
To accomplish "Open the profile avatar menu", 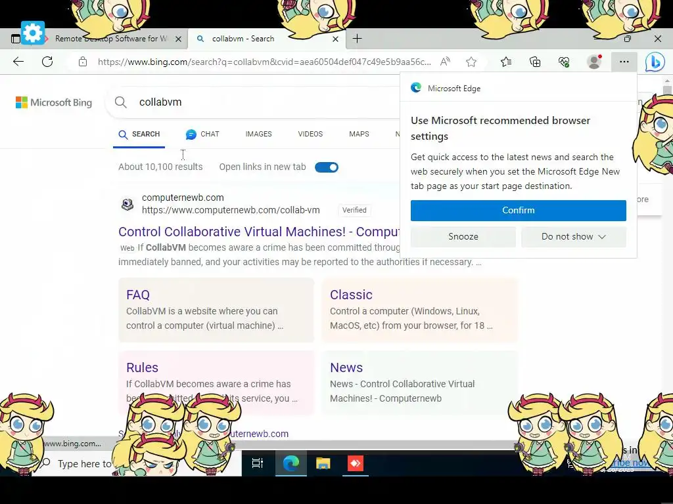I will click(594, 62).
